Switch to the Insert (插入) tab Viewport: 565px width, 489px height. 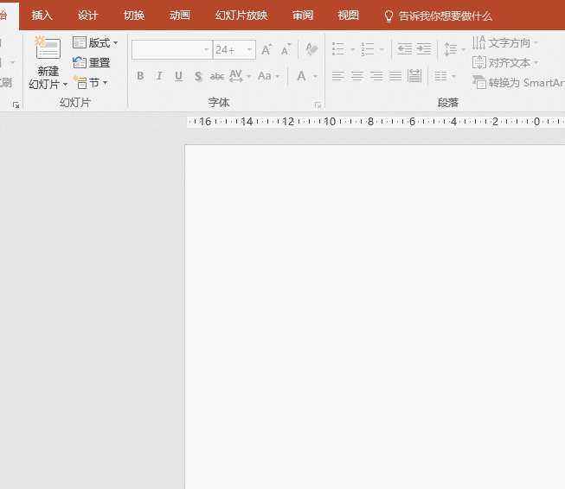coord(42,16)
